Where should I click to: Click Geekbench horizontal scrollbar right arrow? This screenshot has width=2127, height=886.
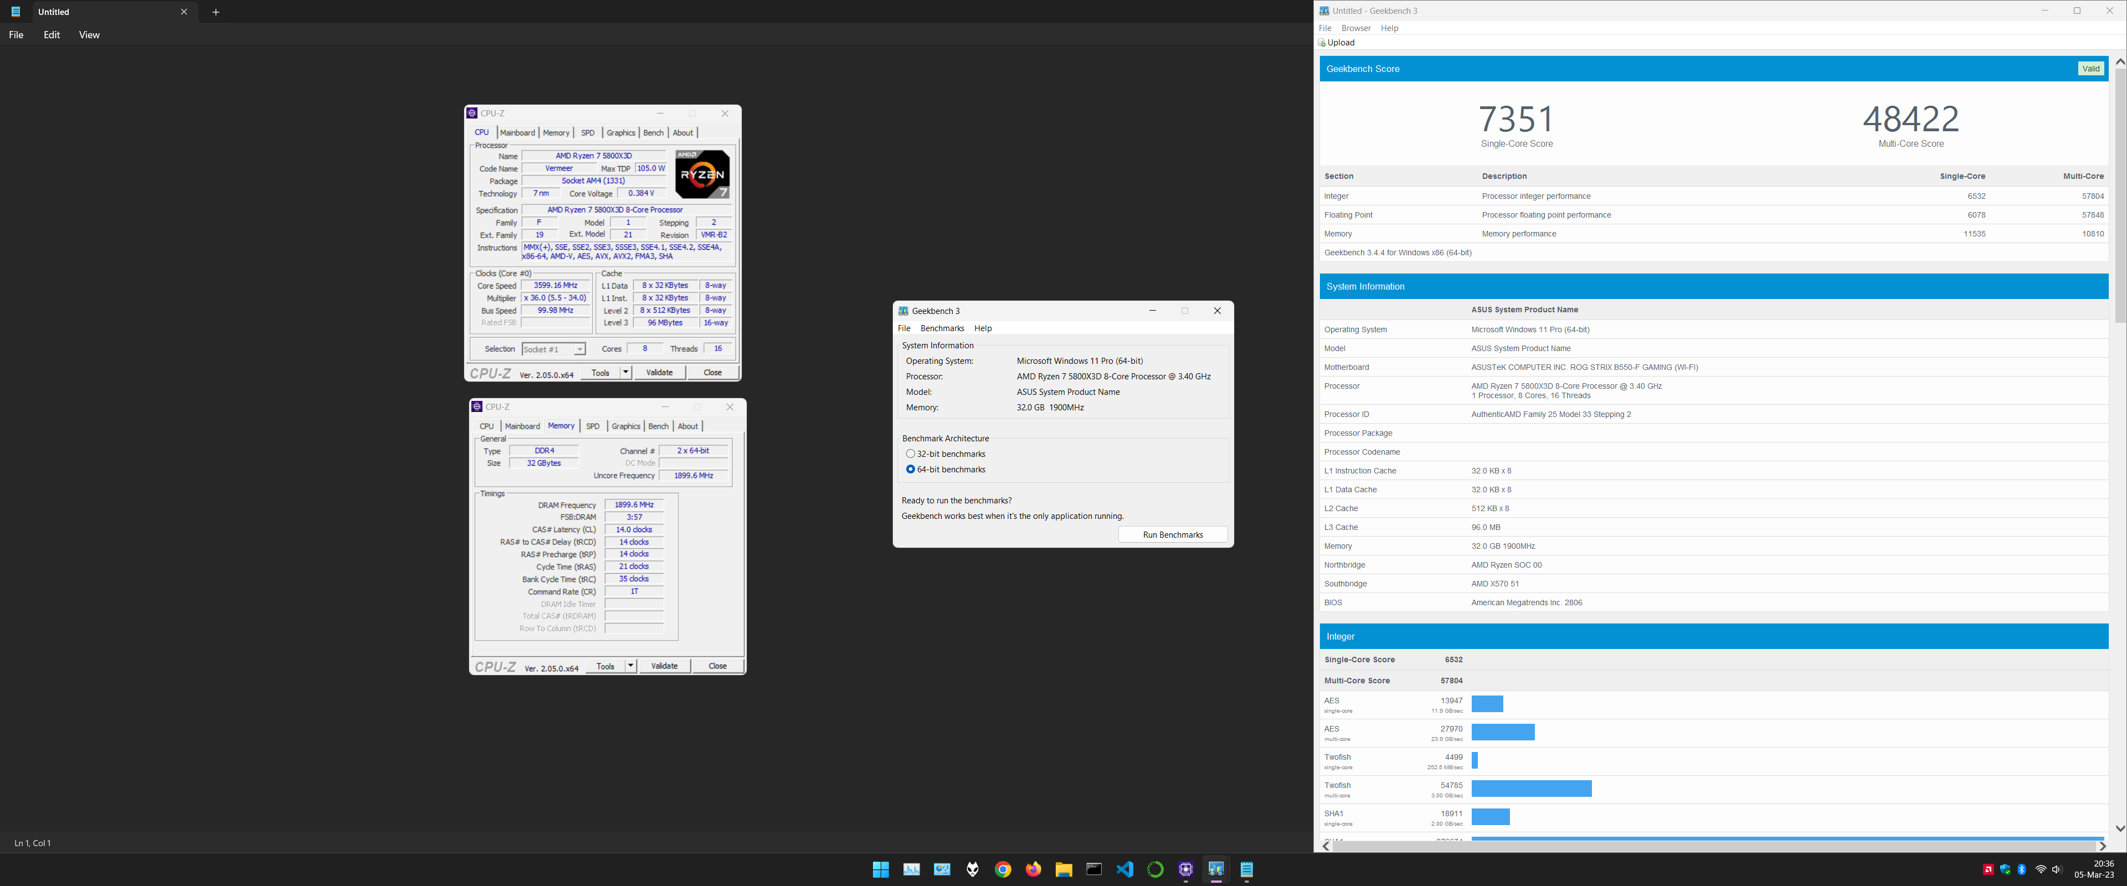tap(2102, 846)
